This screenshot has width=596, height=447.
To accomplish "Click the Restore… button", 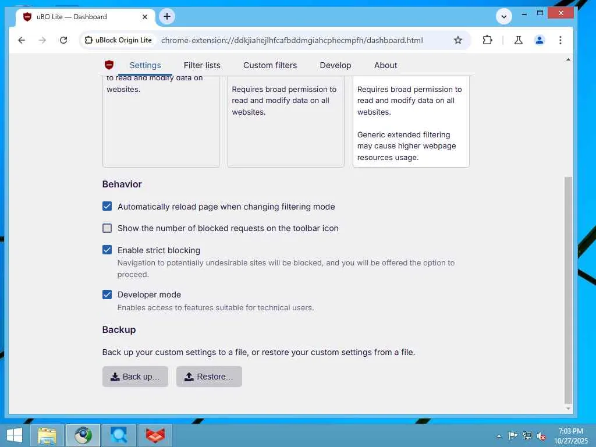I will (209, 377).
